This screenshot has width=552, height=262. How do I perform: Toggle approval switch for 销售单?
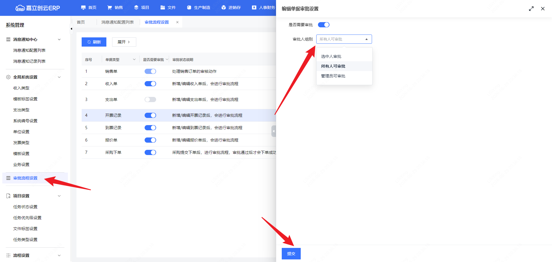click(150, 71)
